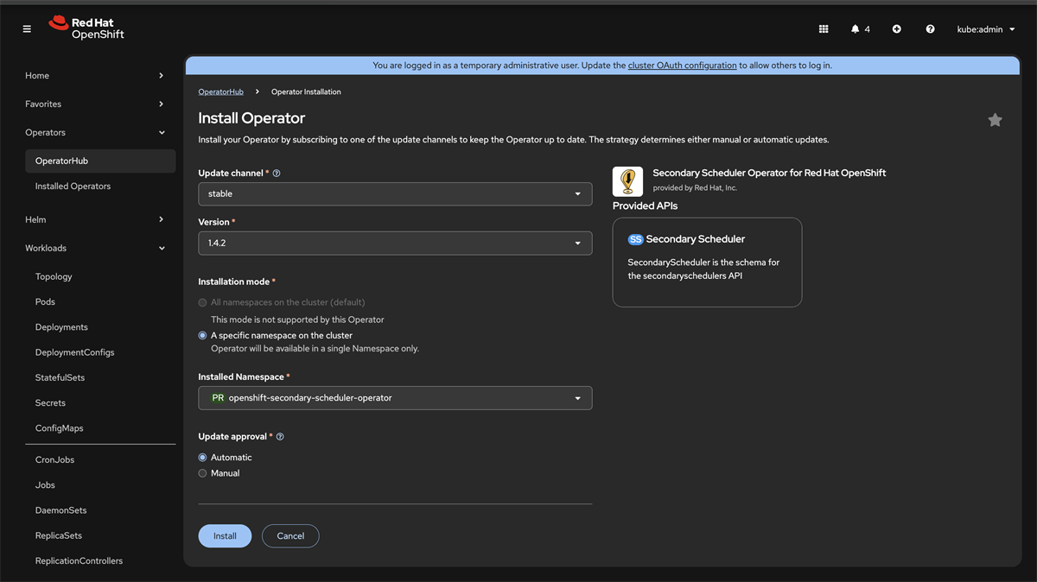1037x582 pixels.
Task: Follow the OperatorHub breadcrumb link
Action: 220,92
